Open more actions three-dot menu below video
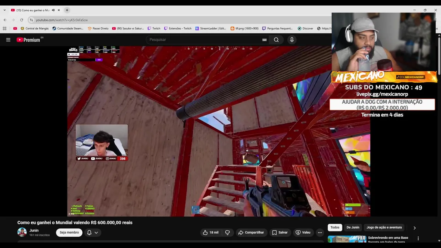This screenshot has width=441, height=248. tap(320, 232)
